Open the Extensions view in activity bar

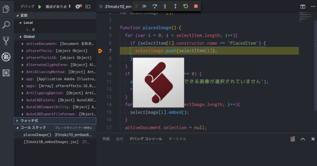click(6, 73)
